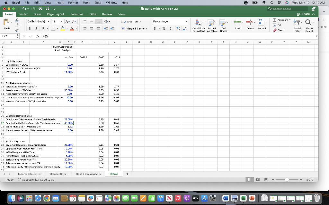The image size is (329, 205).
Task: Click the Search Sheet field
Action: [288, 9]
